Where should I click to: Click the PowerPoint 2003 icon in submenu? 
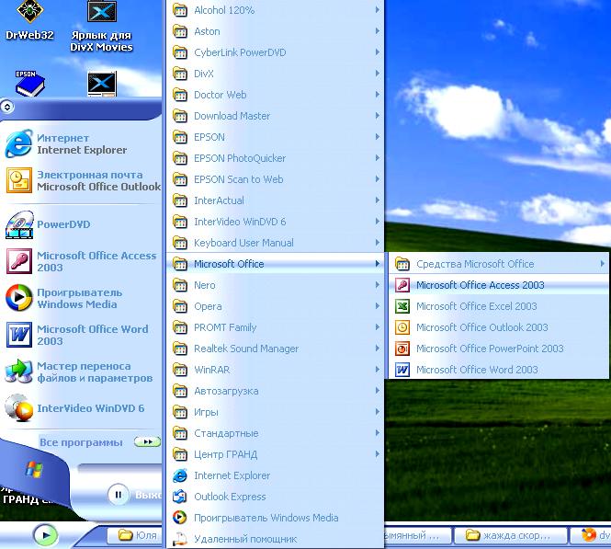tap(402, 349)
